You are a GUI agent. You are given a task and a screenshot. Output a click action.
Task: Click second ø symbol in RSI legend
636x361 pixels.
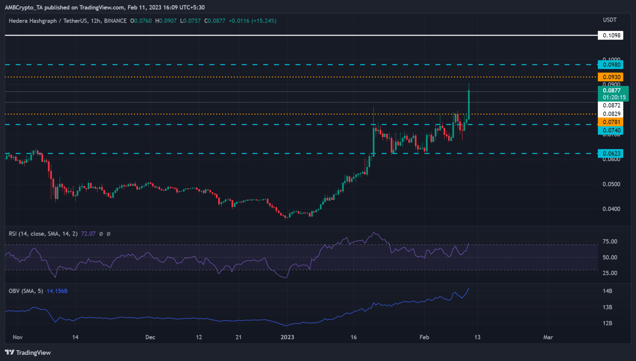pos(108,234)
